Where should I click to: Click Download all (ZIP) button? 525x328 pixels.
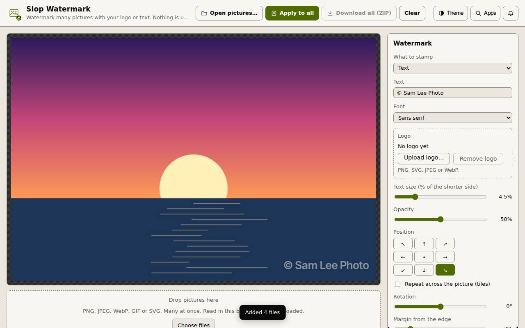pyautogui.click(x=359, y=13)
